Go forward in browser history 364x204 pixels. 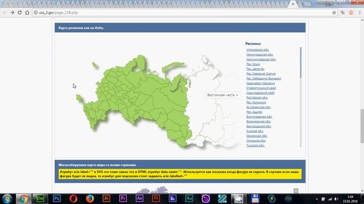12,12
